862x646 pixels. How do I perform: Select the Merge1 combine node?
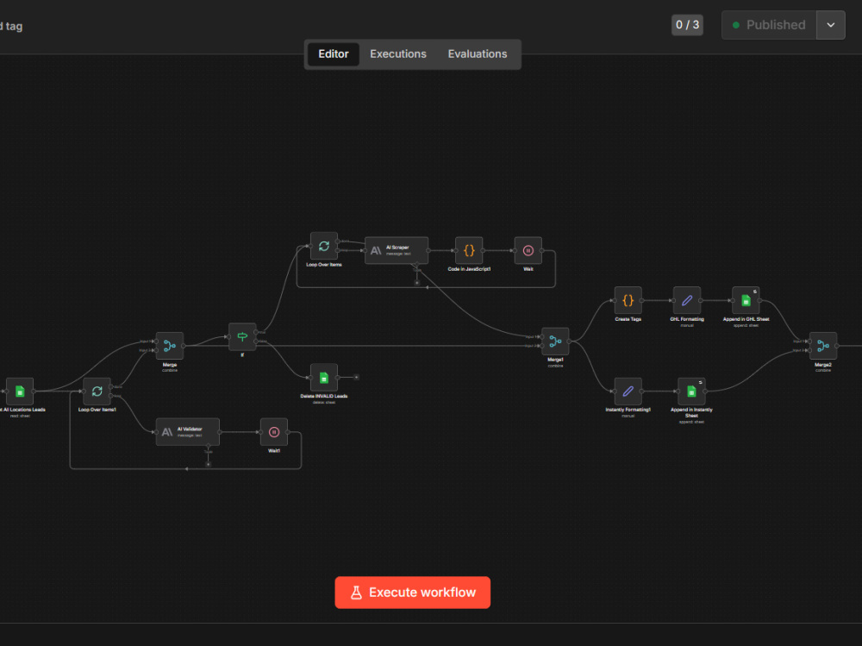555,342
